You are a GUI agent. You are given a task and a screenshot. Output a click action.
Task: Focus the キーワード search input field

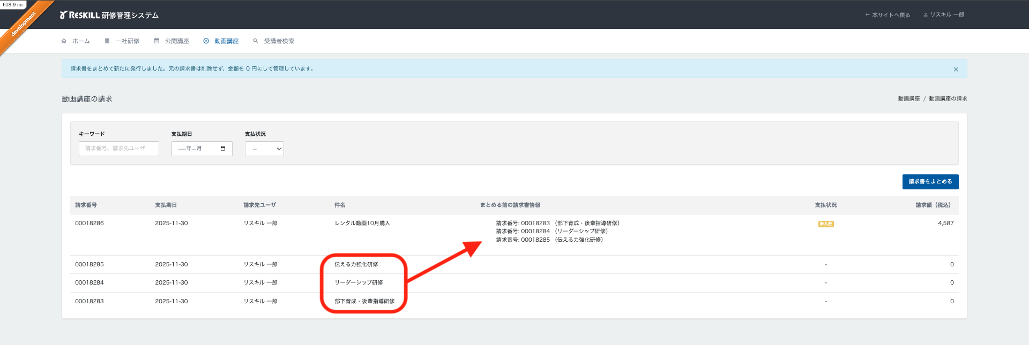[118, 149]
